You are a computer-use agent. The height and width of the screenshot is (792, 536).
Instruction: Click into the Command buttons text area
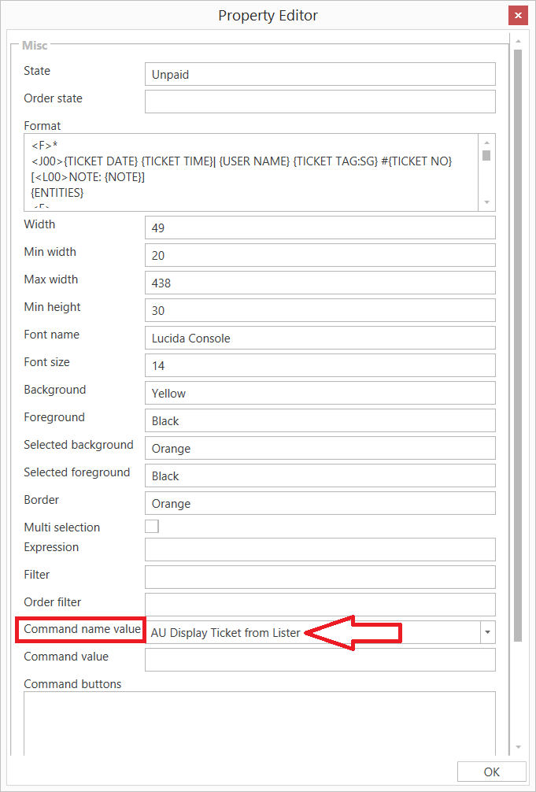259,723
